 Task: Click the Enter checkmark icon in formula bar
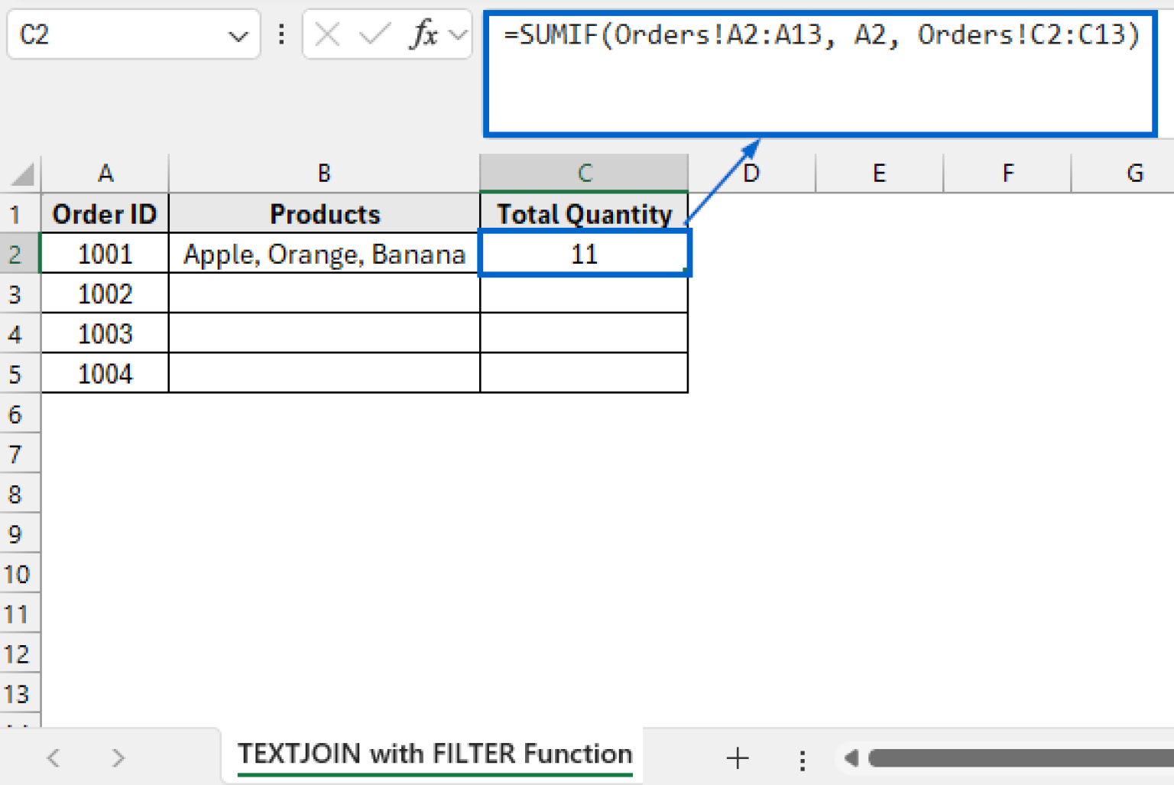pyautogui.click(x=374, y=34)
